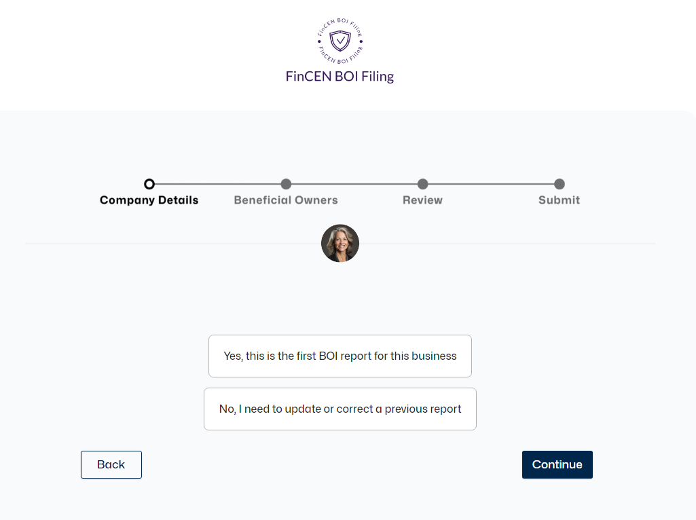This screenshot has width=696, height=520.
Task: Open the Beneficial Owners step label
Action: click(286, 200)
